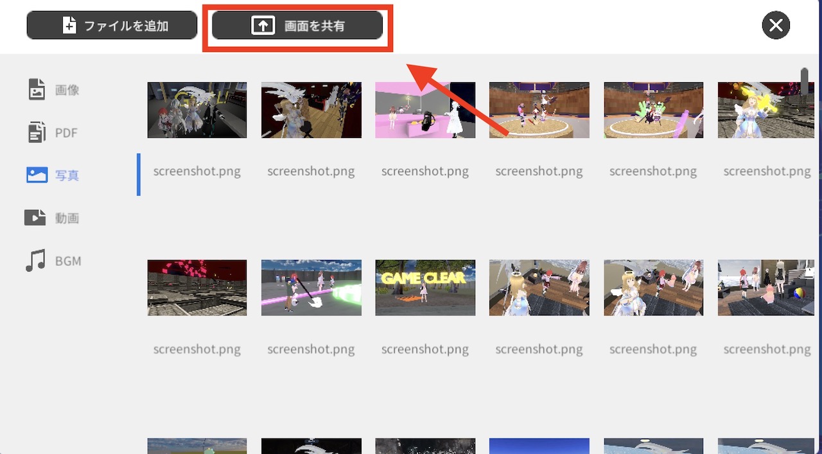Open top-right angel character thumbnail
Screen dimensions: 822x454
click(765, 110)
